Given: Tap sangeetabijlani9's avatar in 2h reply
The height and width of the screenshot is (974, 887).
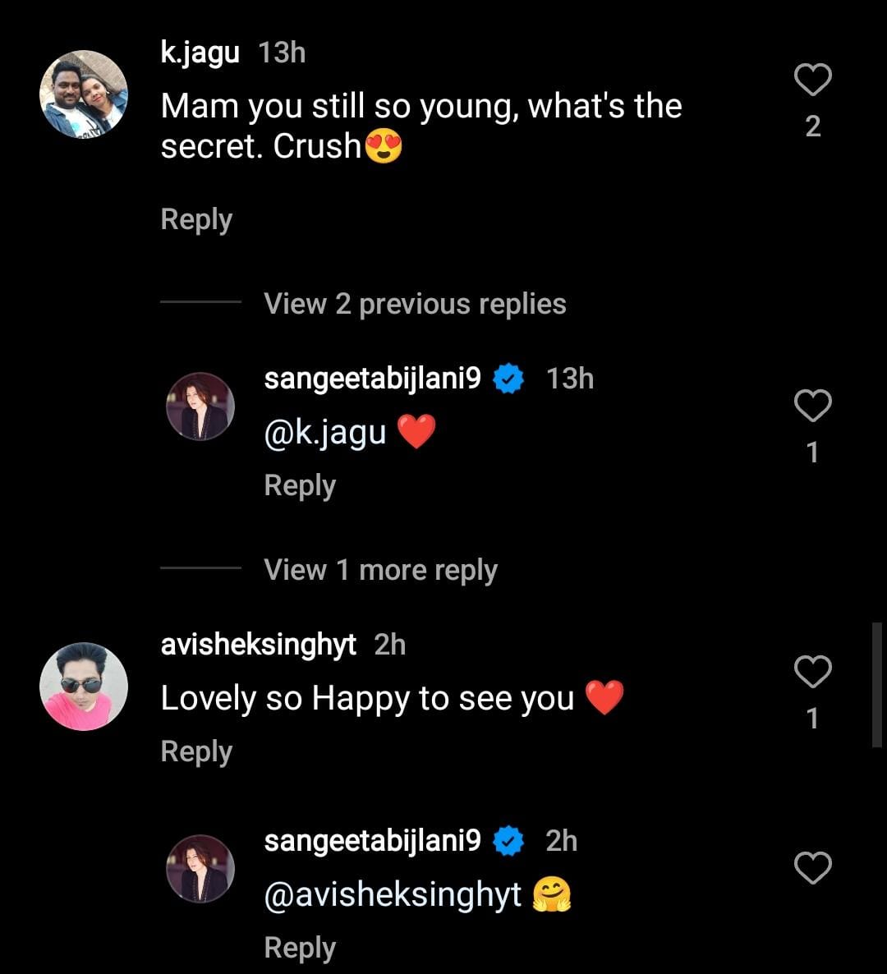Looking at the screenshot, I should tap(200, 868).
